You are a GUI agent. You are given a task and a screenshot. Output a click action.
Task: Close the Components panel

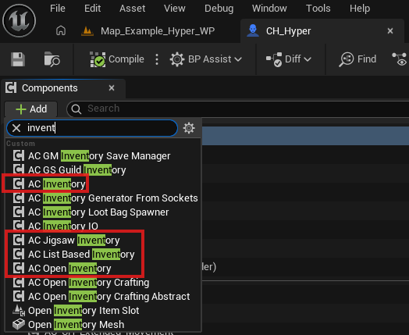click(x=112, y=88)
